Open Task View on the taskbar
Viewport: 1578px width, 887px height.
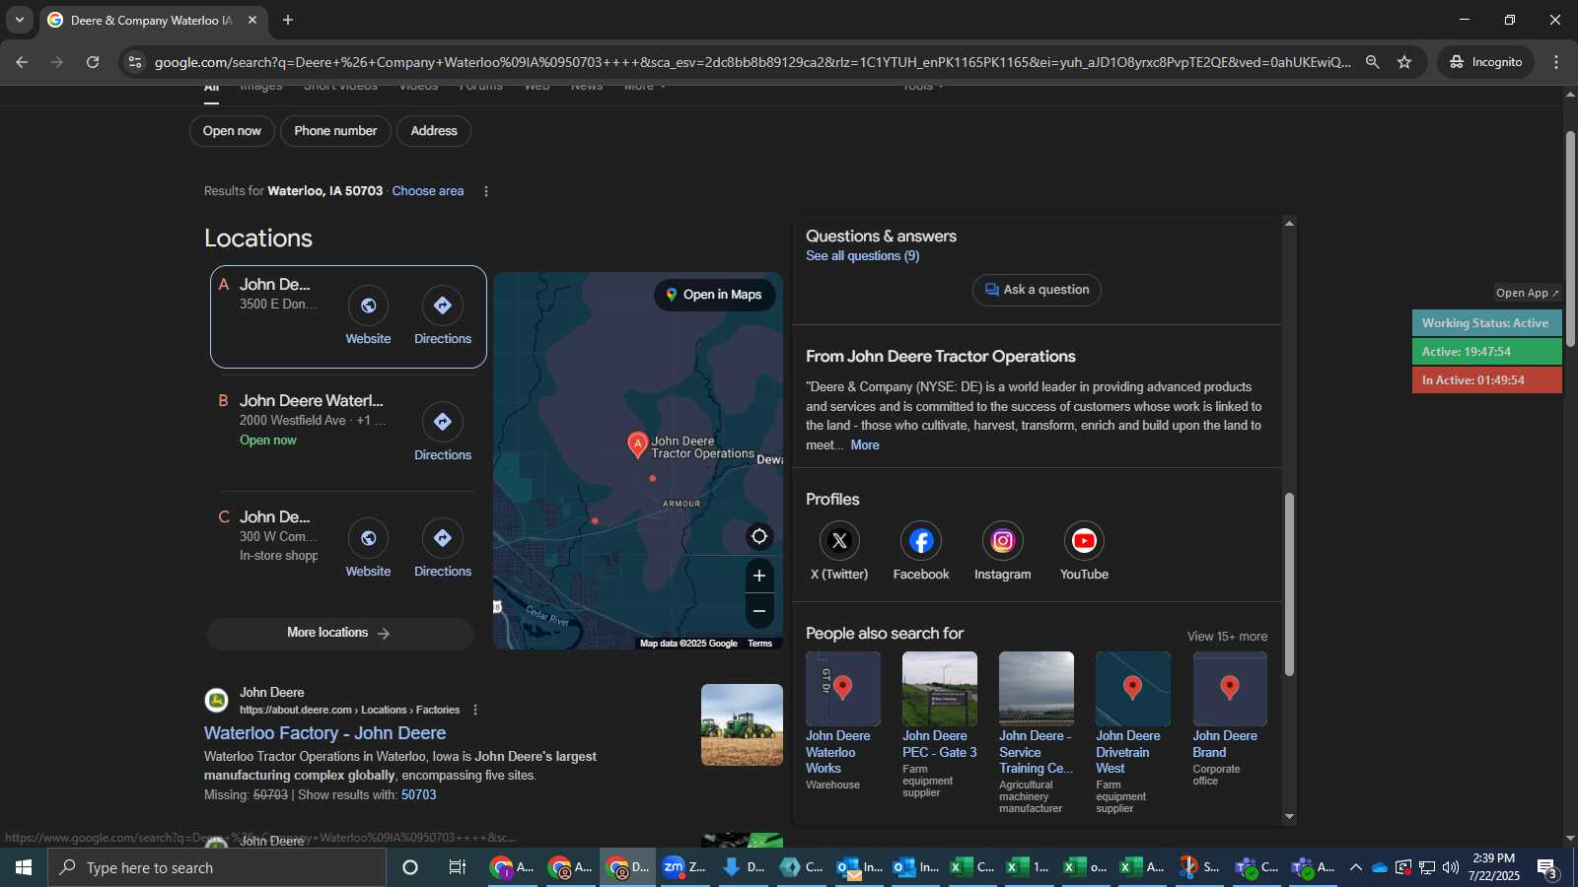(x=458, y=867)
